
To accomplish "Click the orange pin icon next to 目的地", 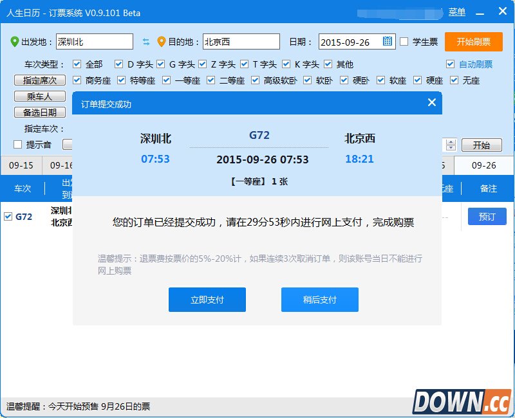I will (x=161, y=42).
